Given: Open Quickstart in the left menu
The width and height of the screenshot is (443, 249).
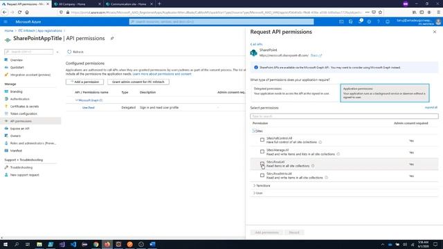Looking at the screenshot, I should pyautogui.click(x=17, y=68).
